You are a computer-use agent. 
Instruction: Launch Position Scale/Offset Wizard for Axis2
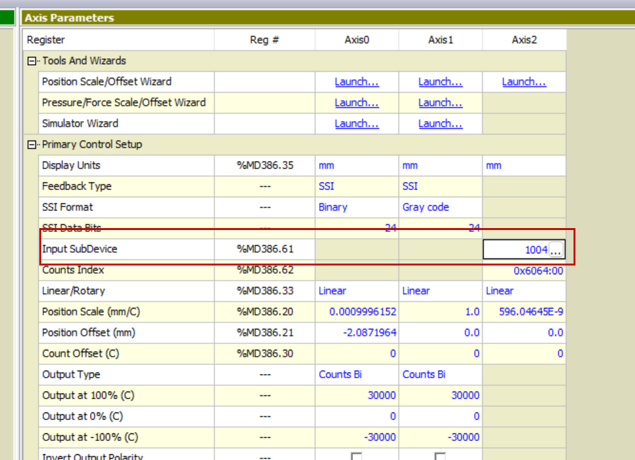(x=524, y=82)
